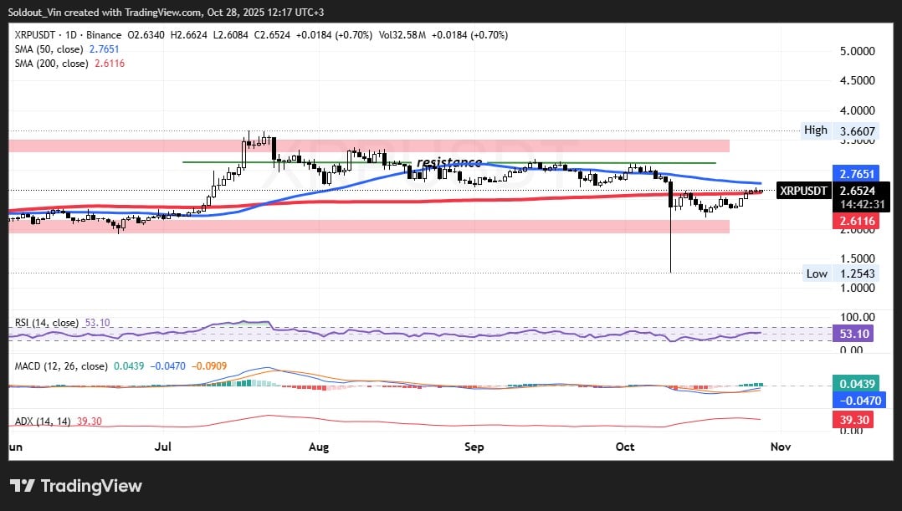902x511 pixels.
Task: Click the purple 53.10 RSI value tag
Action: [x=854, y=335]
